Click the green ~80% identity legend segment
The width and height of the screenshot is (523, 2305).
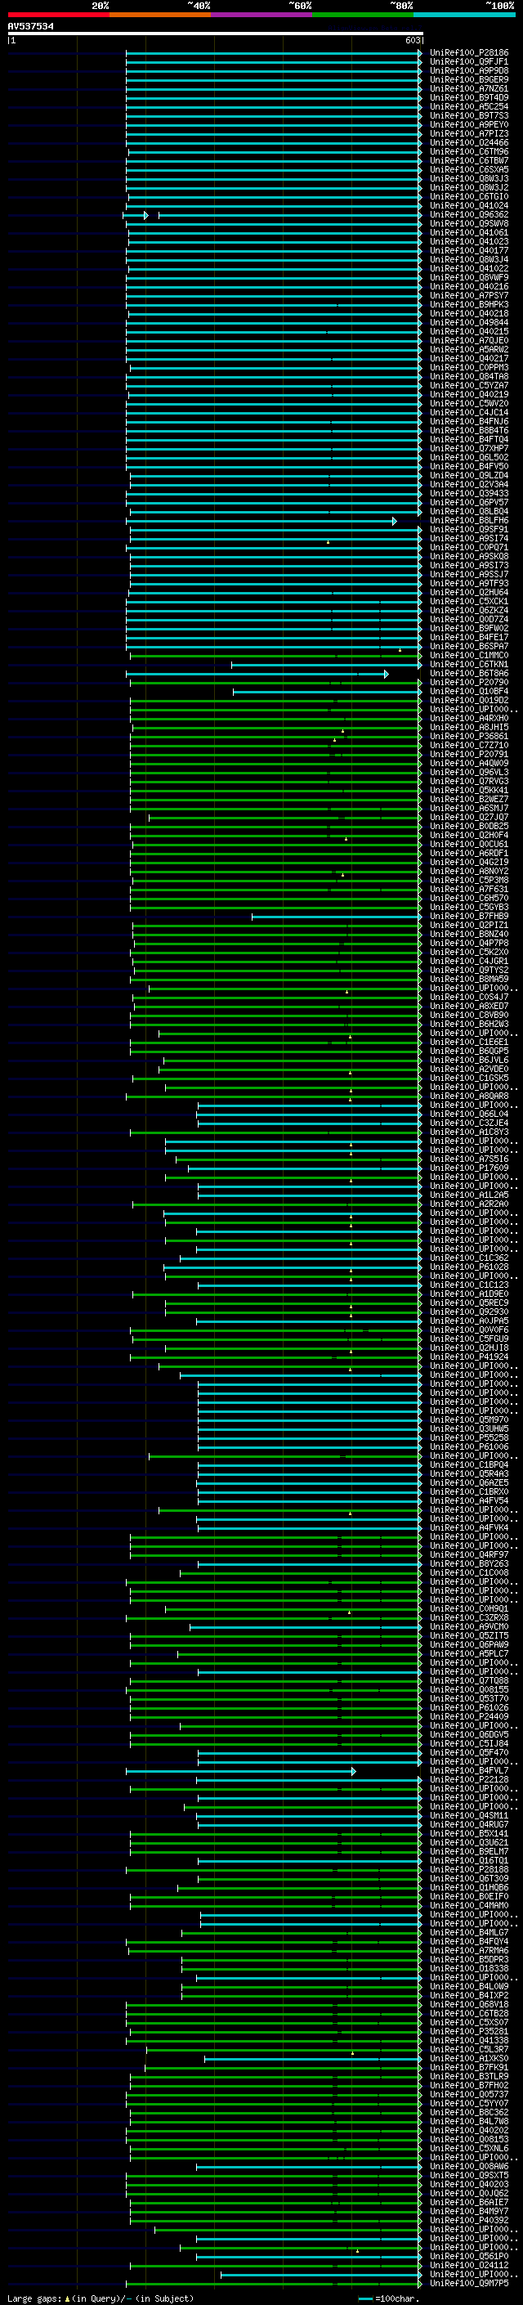pos(362,15)
